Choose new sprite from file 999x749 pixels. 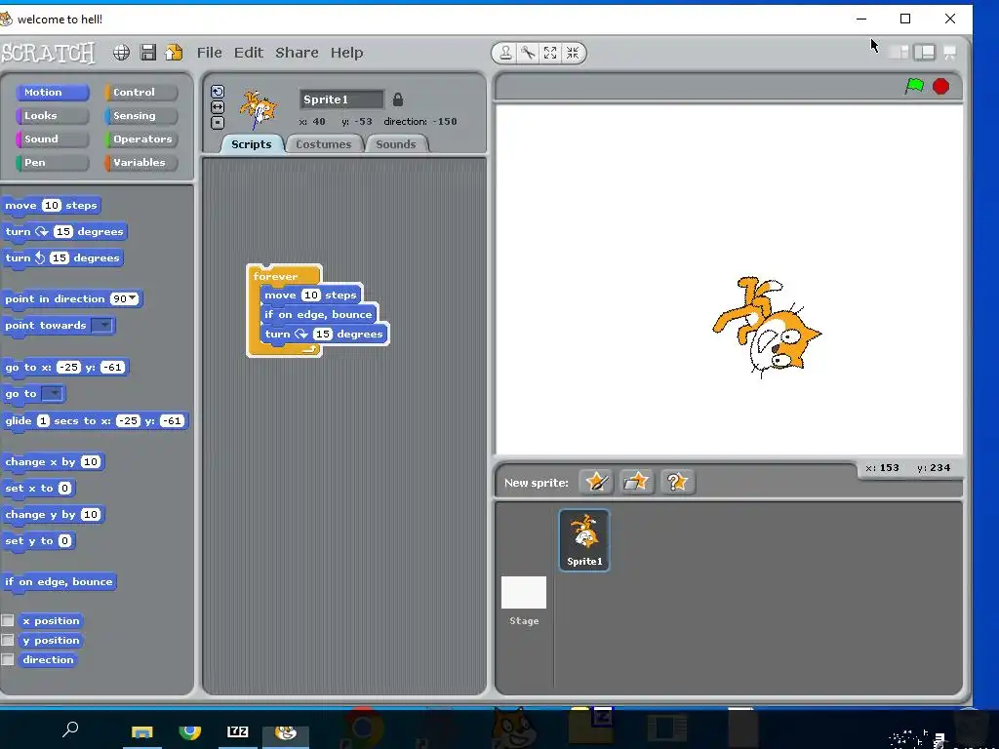636,482
